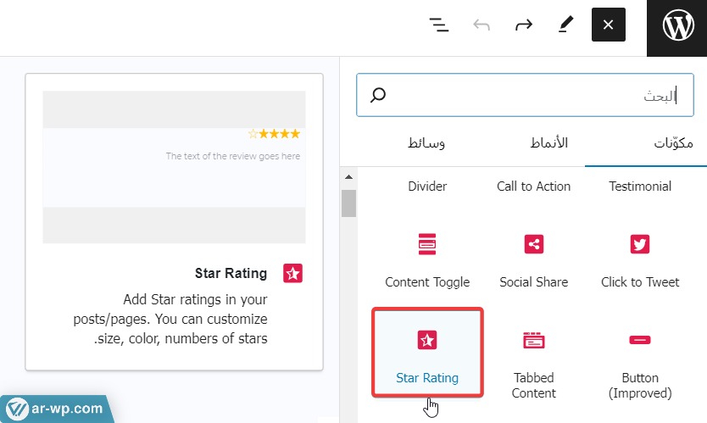Open the document overview list view
The image size is (707, 423).
pos(439,25)
